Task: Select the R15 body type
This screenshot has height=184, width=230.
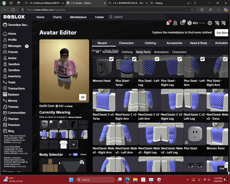Action: 75,155
